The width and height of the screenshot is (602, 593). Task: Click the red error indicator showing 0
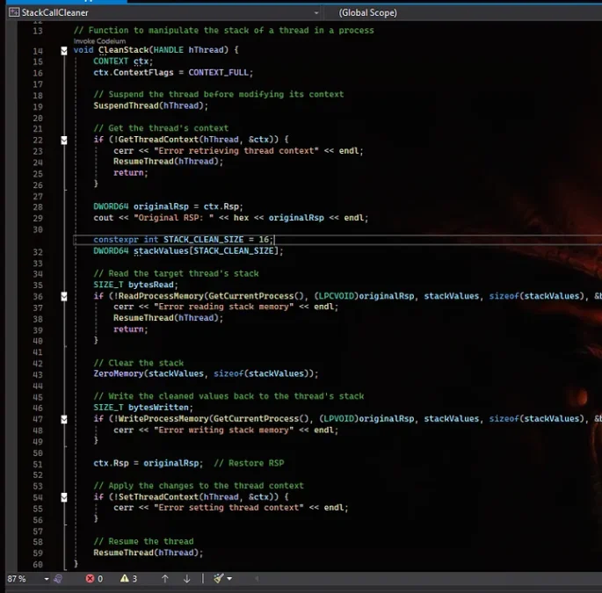pos(94,578)
